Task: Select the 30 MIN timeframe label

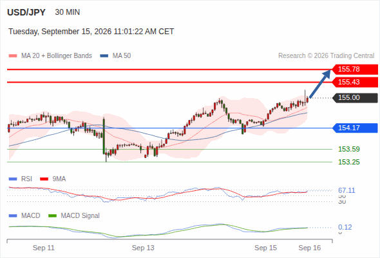Action: pyautogui.click(x=68, y=12)
